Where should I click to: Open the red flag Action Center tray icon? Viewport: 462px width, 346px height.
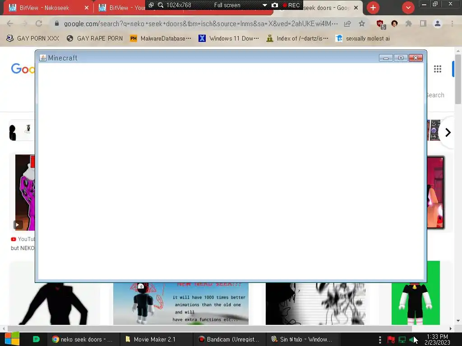[x=391, y=340]
